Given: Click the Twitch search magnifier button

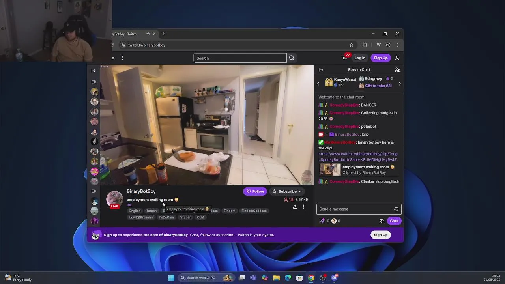Looking at the screenshot, I should 292,58.
